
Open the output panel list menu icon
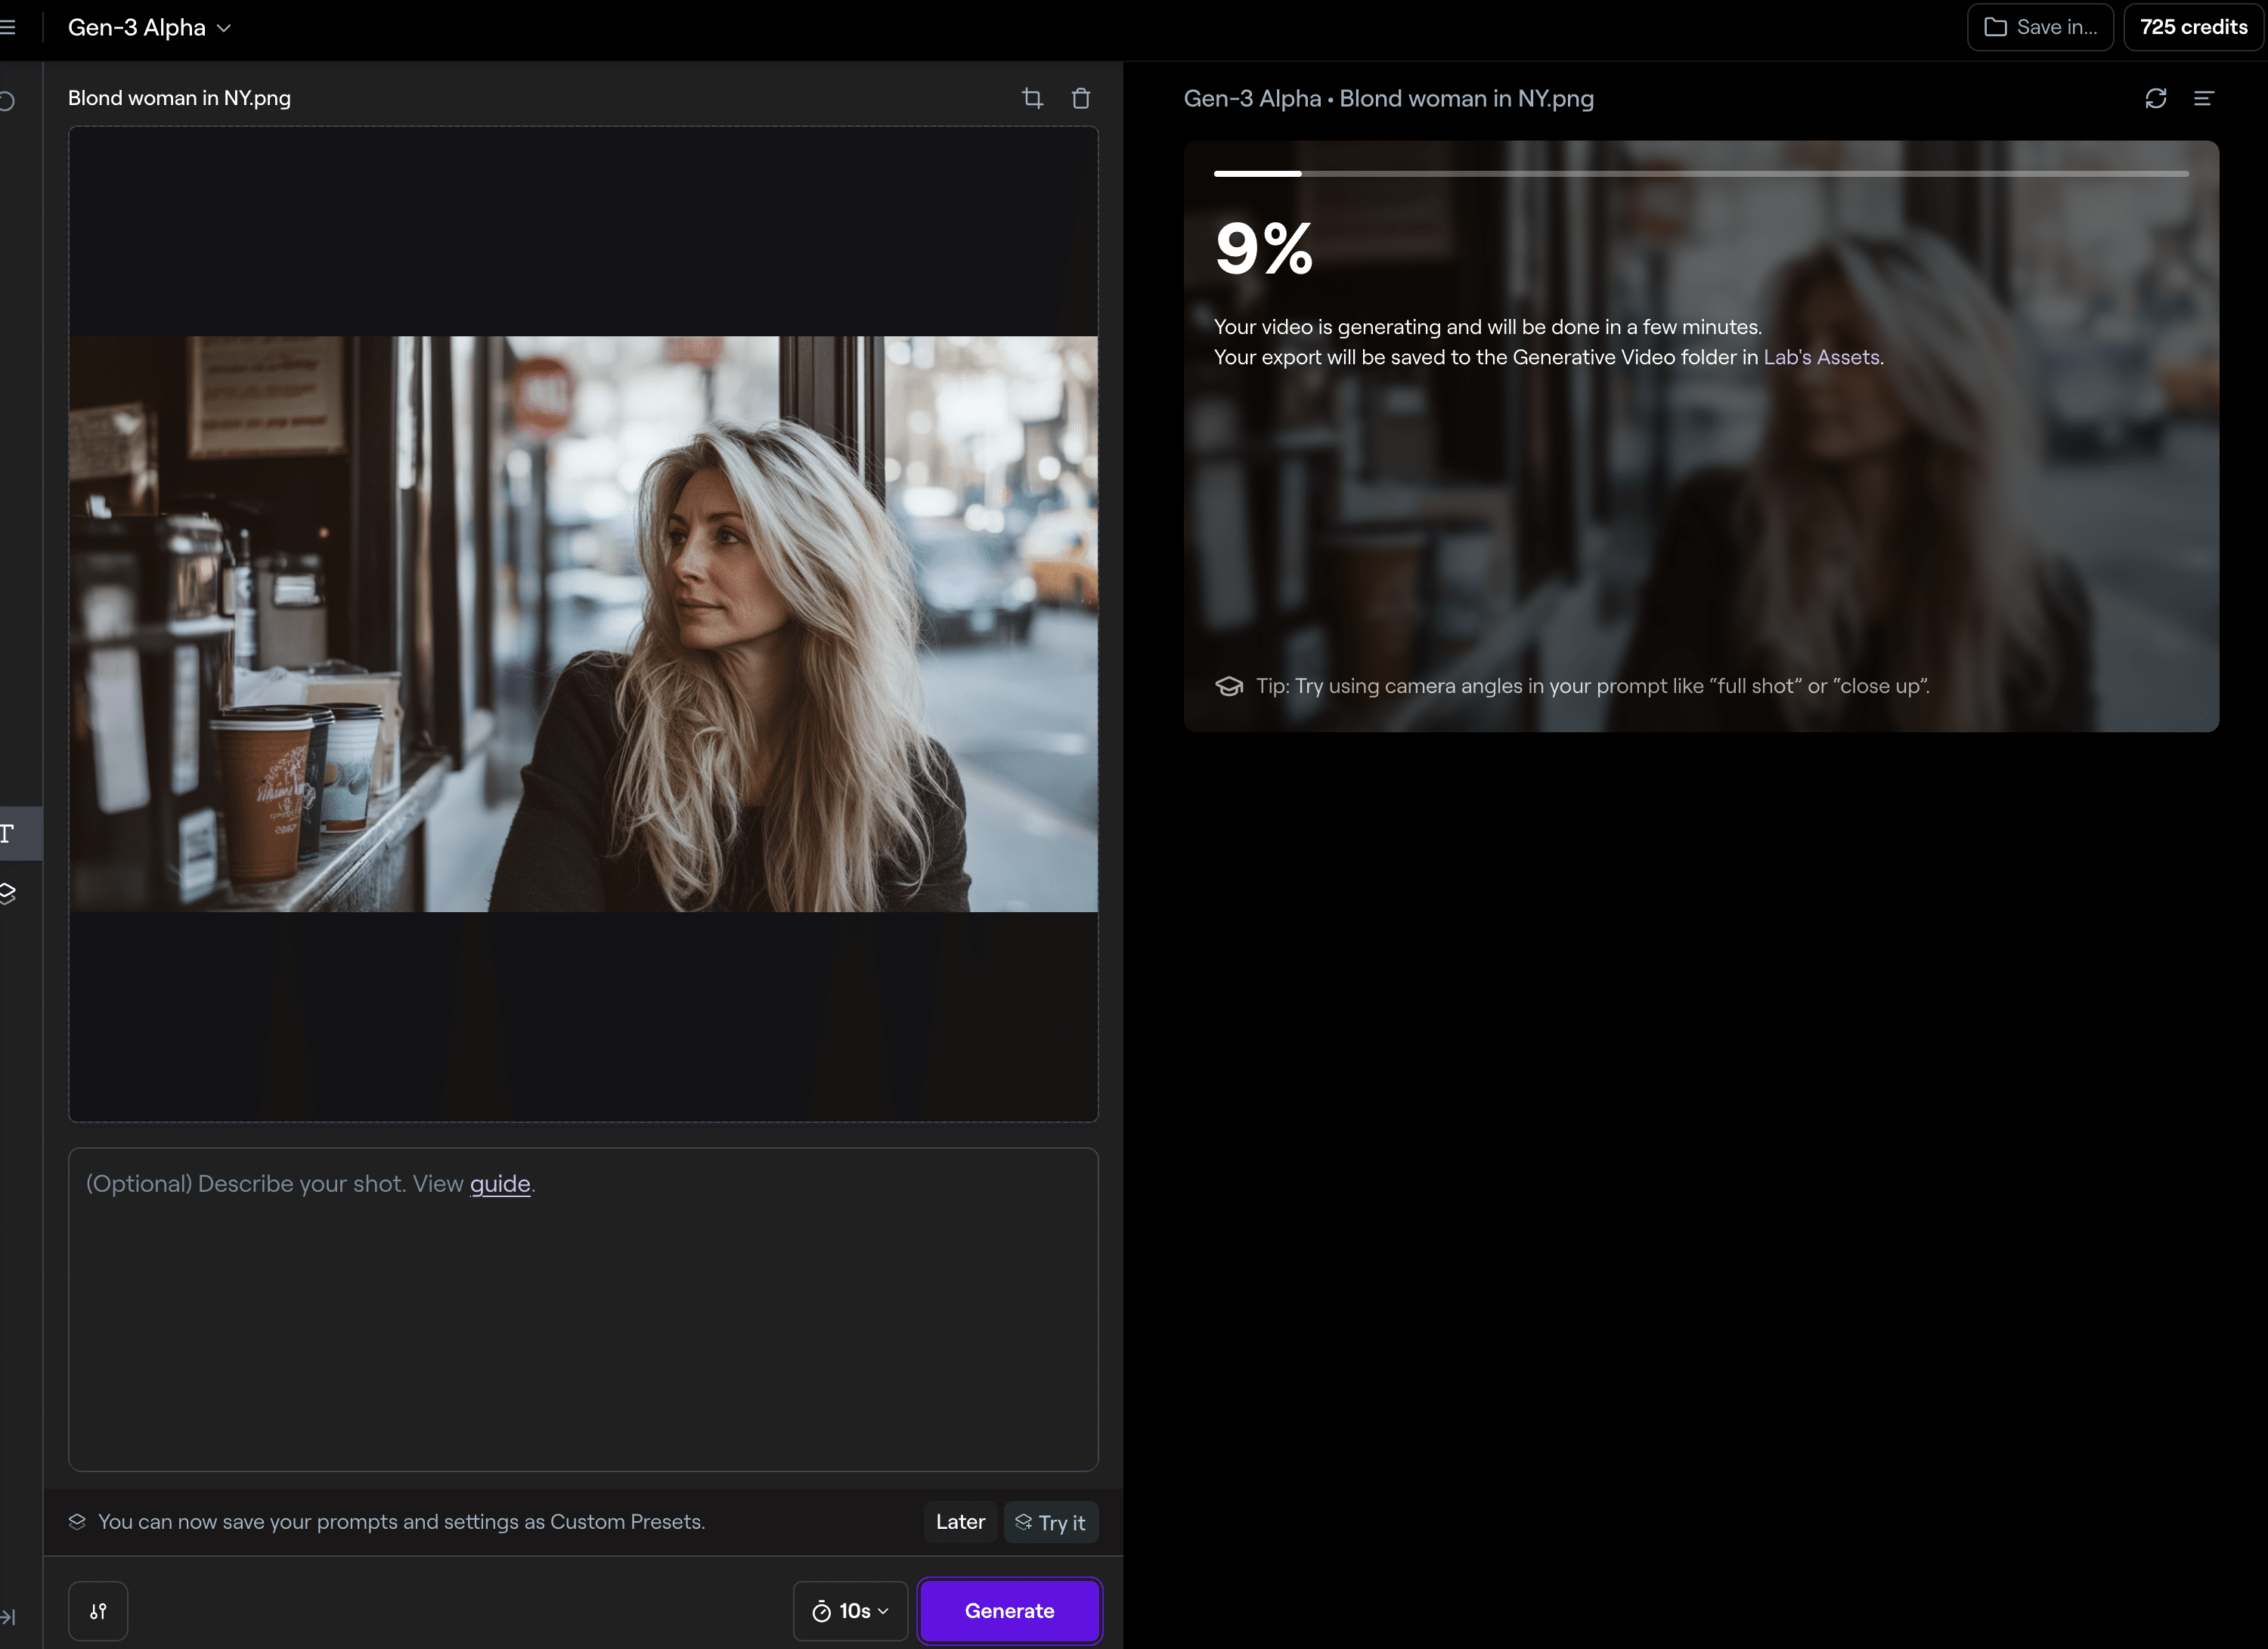point(2204,98)
